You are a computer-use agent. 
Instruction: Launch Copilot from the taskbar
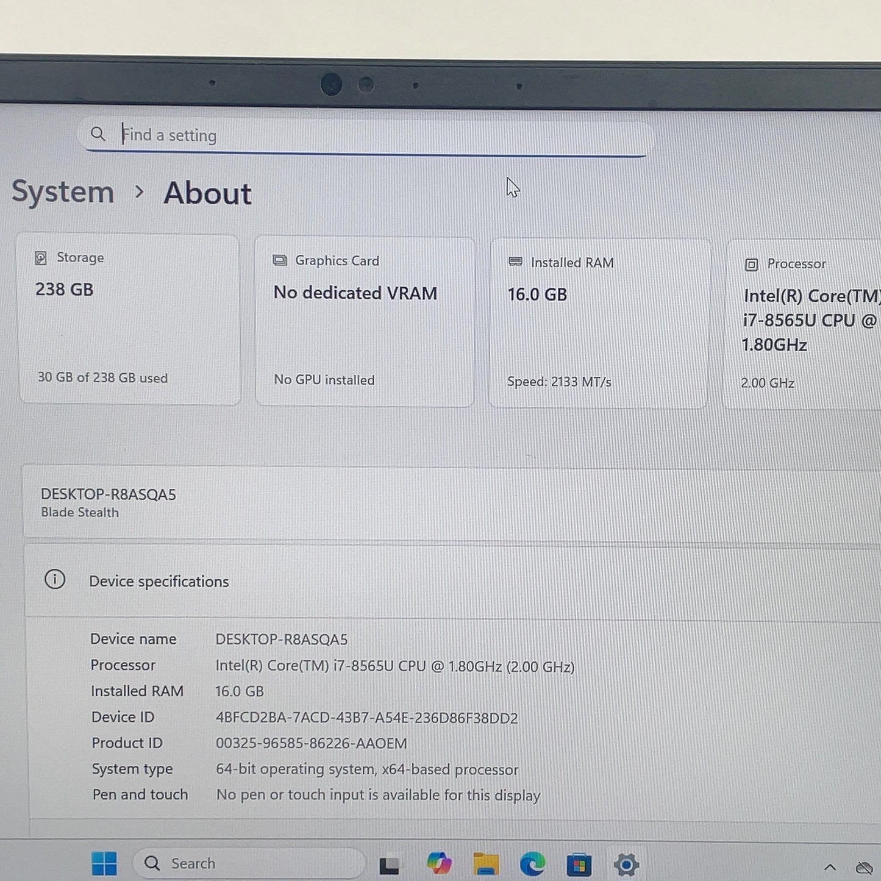click(439, 863)
